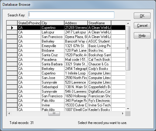Click the StoreName column header
Viewport: 156px width, 131px height.
pyautogui.click(x=99, y=23)
